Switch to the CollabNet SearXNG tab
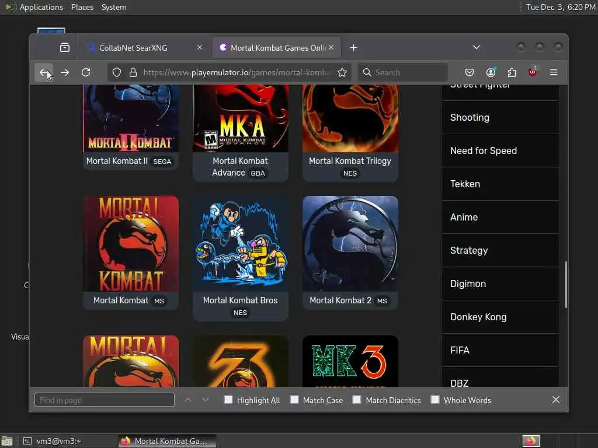 point(144,48)
